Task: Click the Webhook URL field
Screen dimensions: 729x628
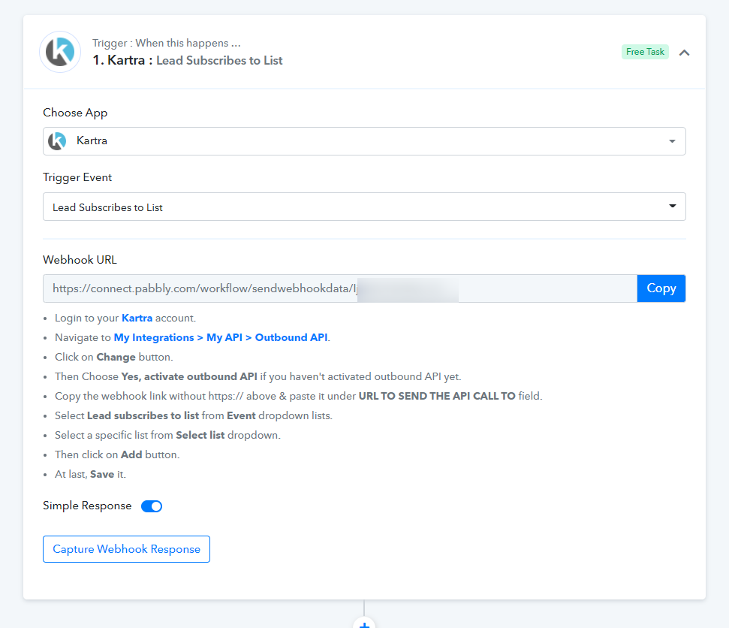Action: (340, 288)
